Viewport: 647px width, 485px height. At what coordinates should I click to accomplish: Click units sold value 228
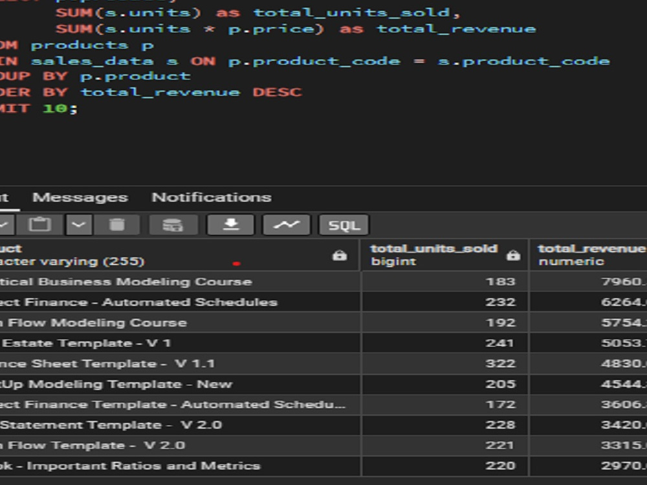tap(445, 425)
